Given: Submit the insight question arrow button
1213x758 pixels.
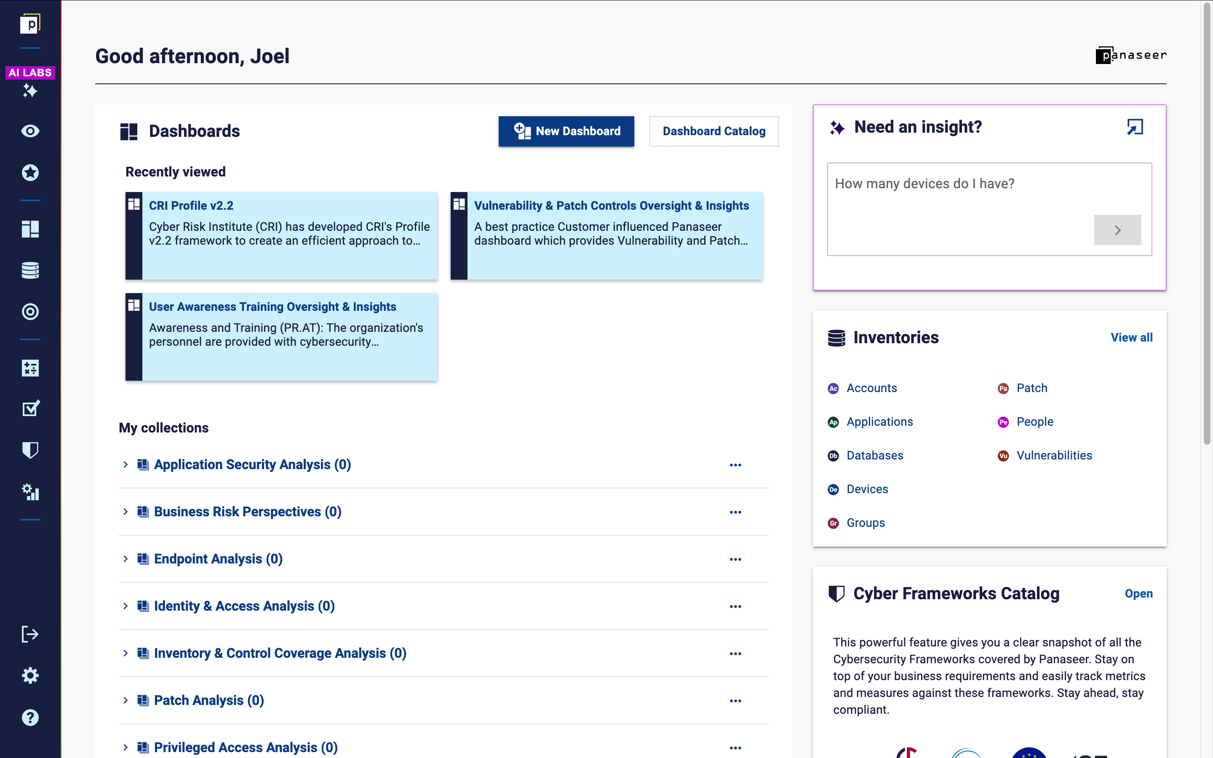Looking at the screenshot, I should pyautogui.click(x=1117, y=230).
